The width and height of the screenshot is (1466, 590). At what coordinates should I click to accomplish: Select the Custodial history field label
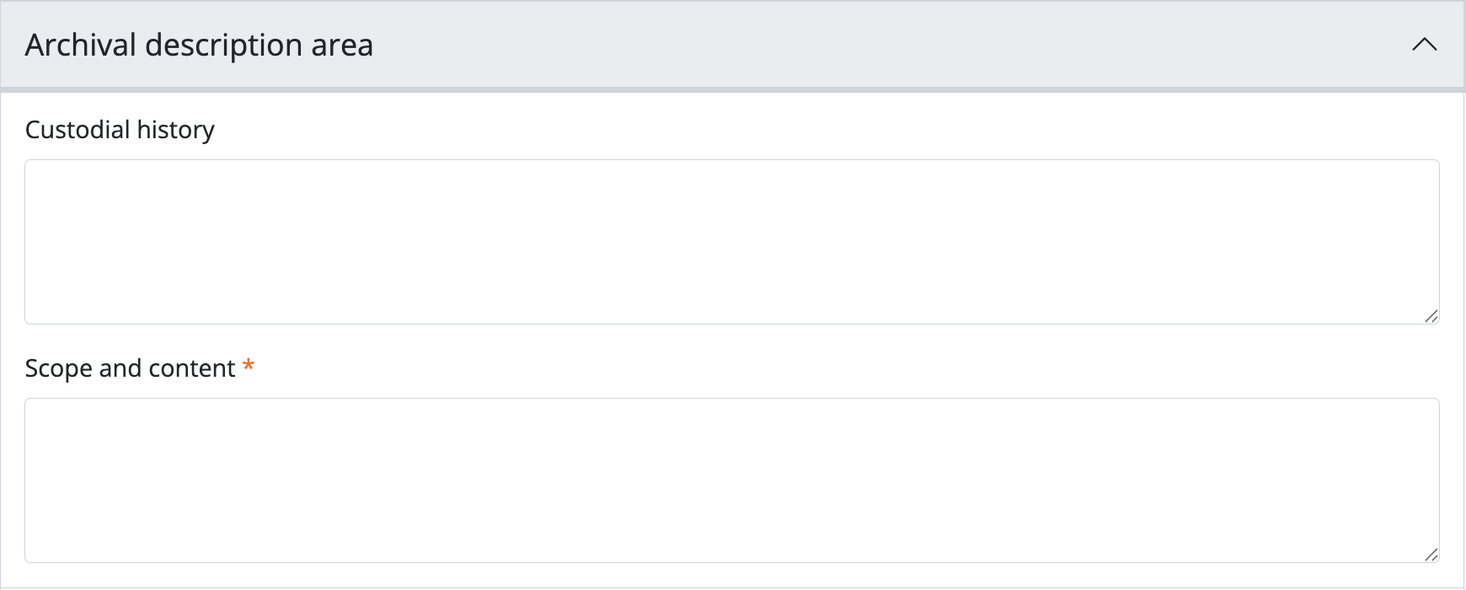[120, 130]
